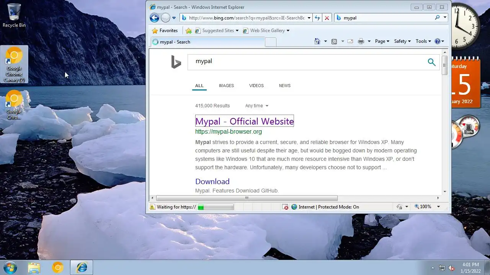Image resolution: width=490 pixels, height=275 pixels.
Task: Click the green page loading progress bar
Action: [216, 207]
